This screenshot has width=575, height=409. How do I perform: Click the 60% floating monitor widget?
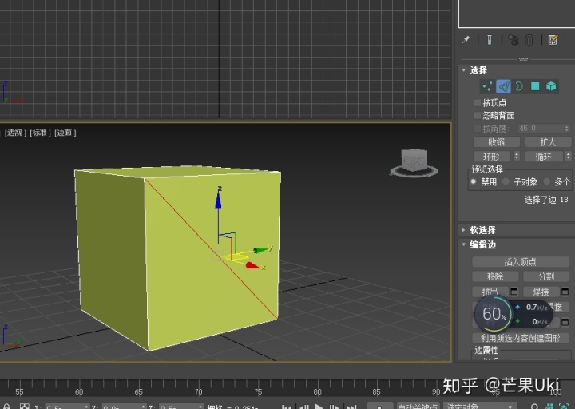494,315
